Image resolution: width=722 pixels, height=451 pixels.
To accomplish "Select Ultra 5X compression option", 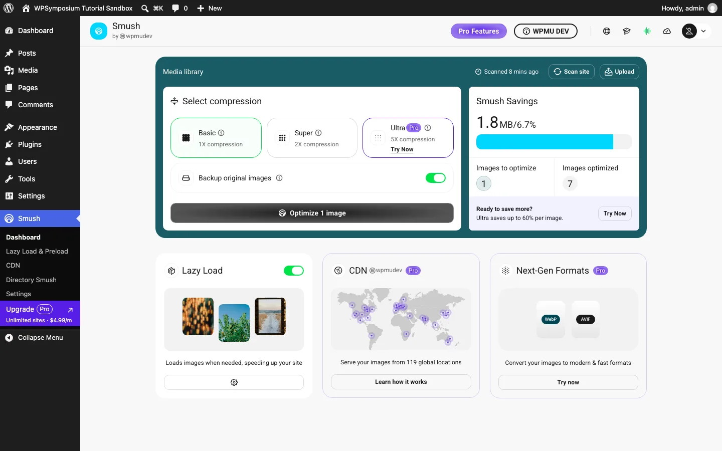I will (x=408, y=138).
